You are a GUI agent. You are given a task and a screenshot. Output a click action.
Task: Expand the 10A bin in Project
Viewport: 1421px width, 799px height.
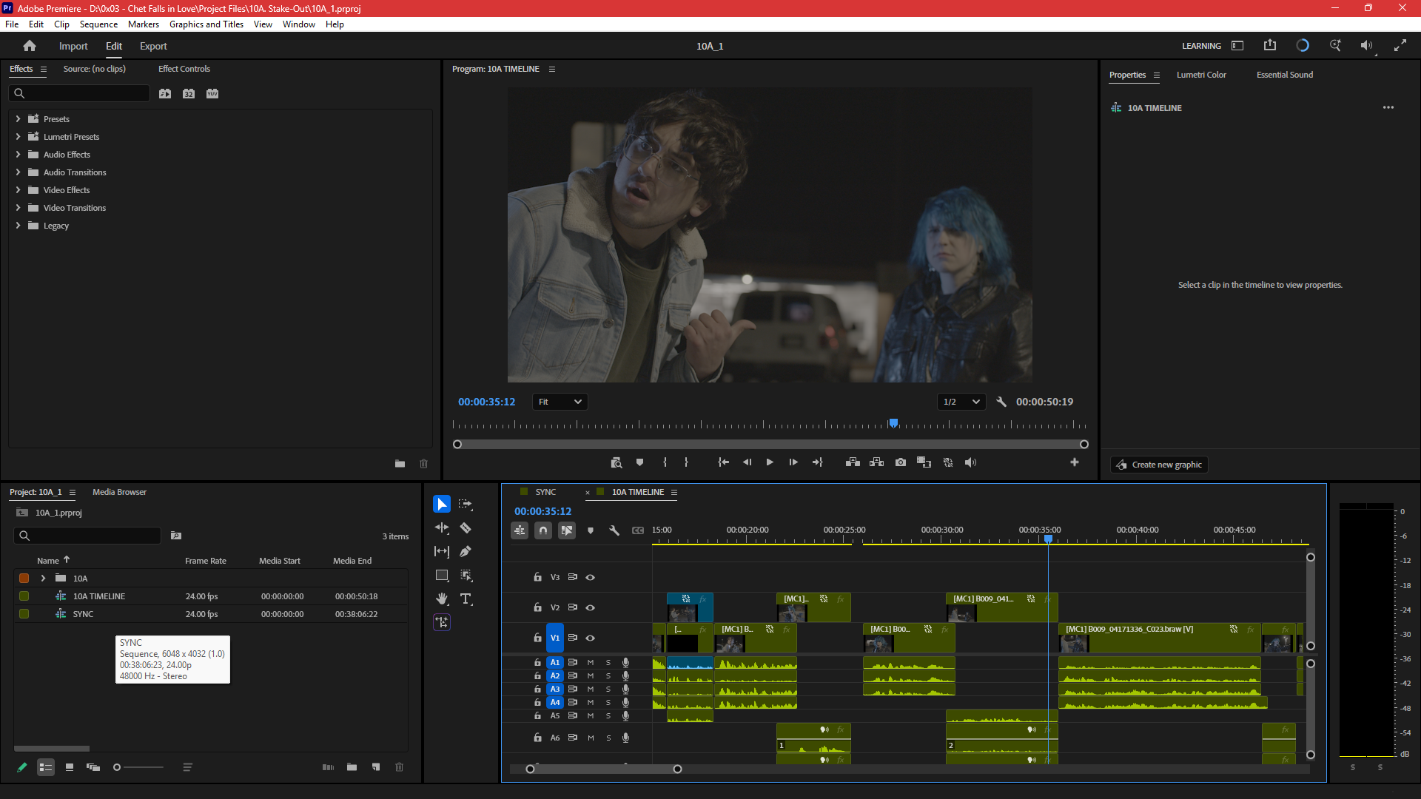click(43, 579)
